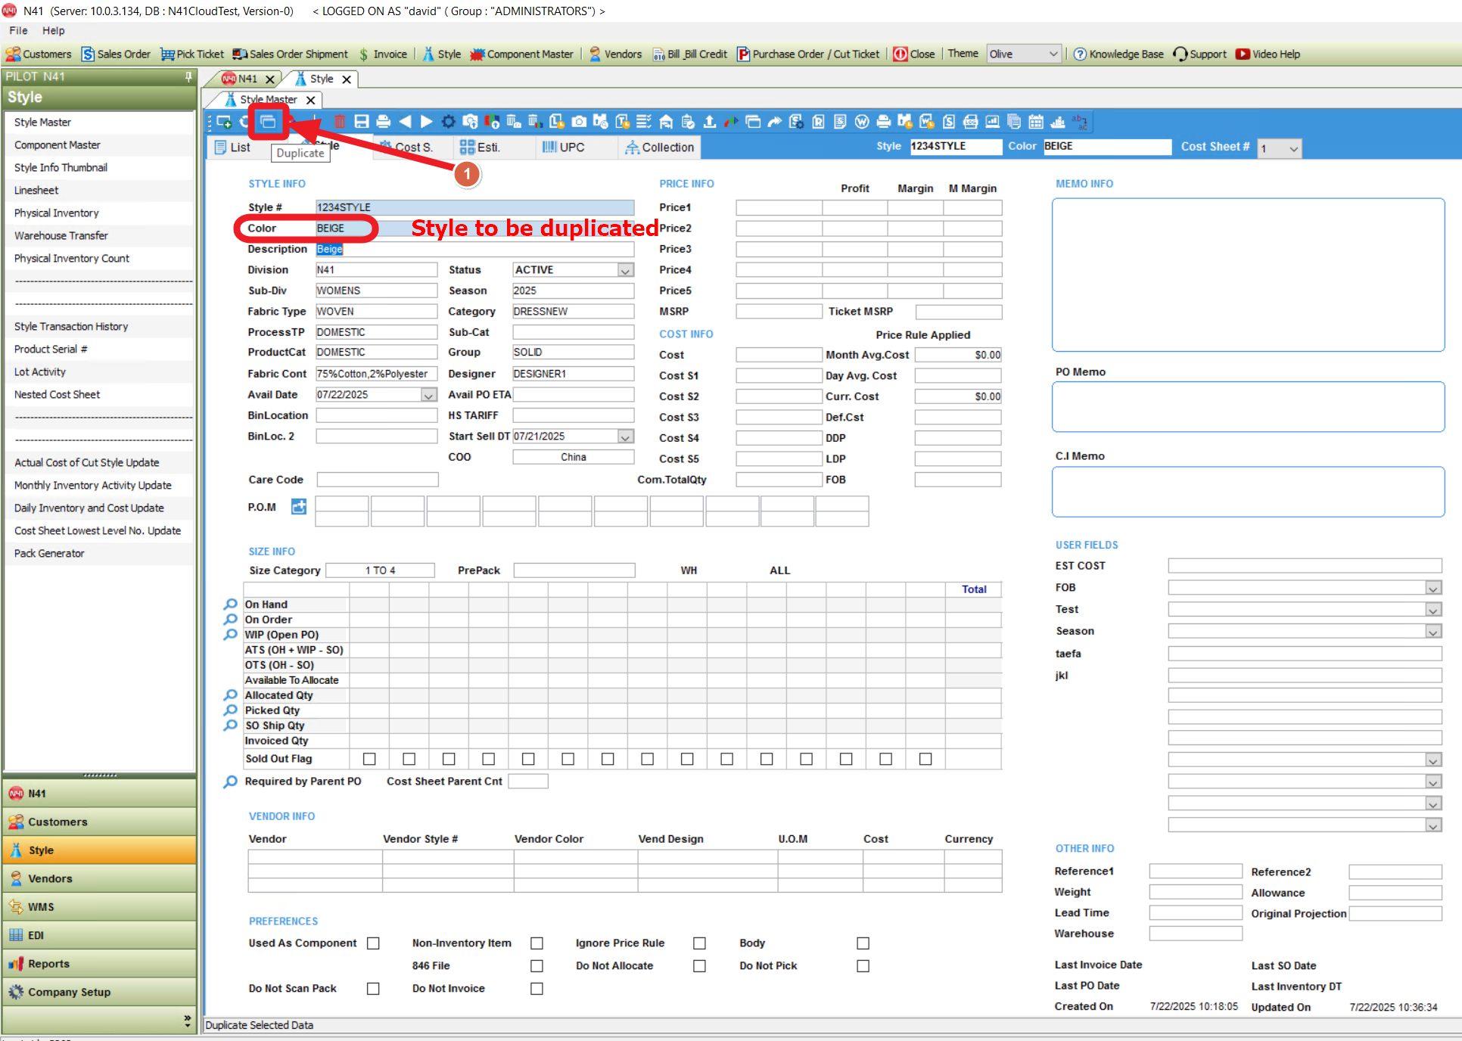
Task: Open the Cost Sheet # dropdown
Action: pos(1293,148)
